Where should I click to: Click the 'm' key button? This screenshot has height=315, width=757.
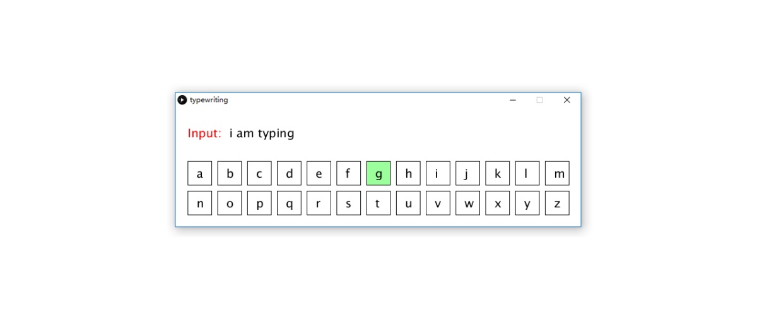pyautogui.click(x=557, y=173)
